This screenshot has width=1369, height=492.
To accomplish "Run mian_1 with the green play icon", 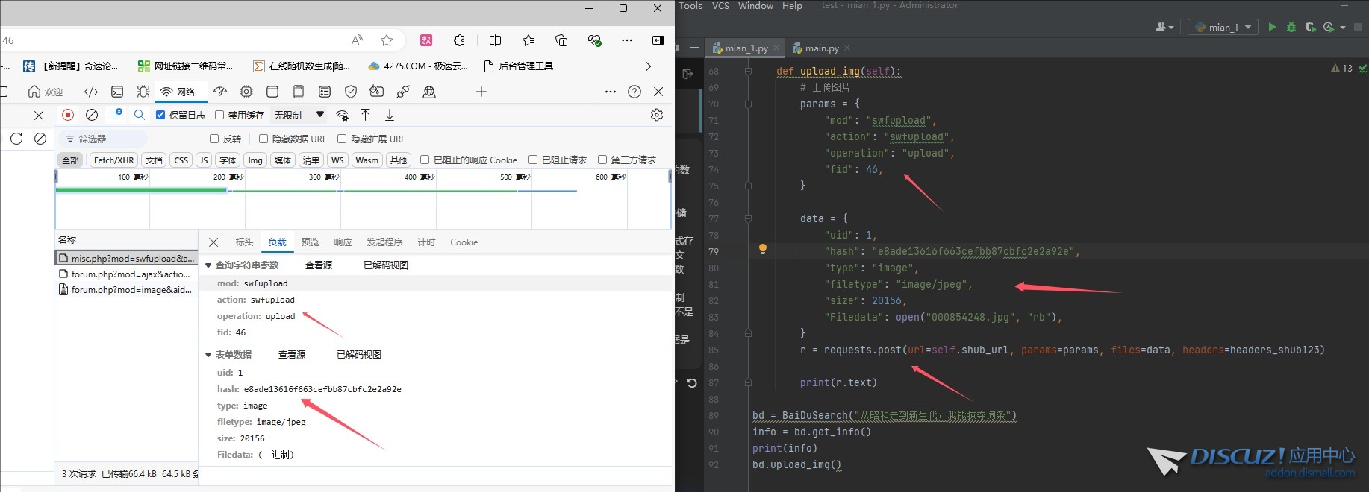I will click(1272, 27).
